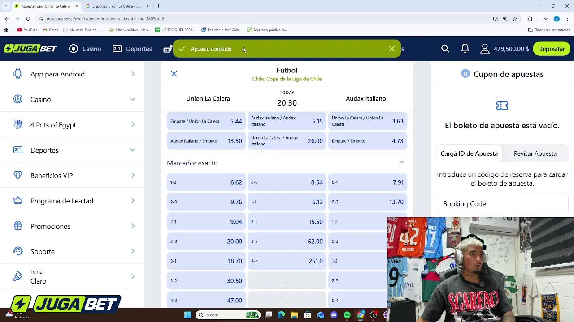This screenshot has width=574, height=322.
Task: Open App para Android arrow
Action: pos(133,74)
